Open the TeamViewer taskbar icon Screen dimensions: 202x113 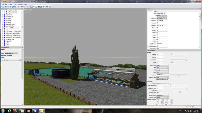[x=35, y=111]
